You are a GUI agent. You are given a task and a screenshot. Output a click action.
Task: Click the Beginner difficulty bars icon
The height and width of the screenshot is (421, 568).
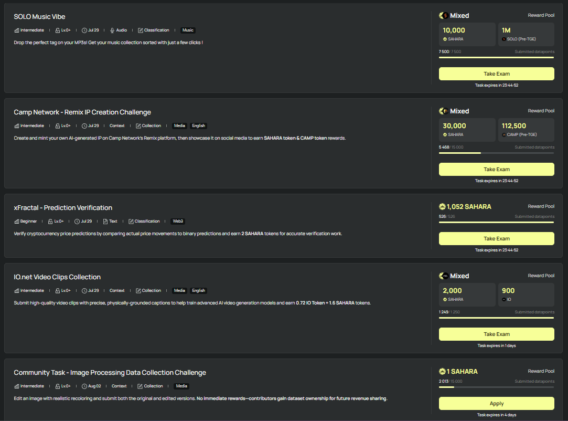[17, 222]
